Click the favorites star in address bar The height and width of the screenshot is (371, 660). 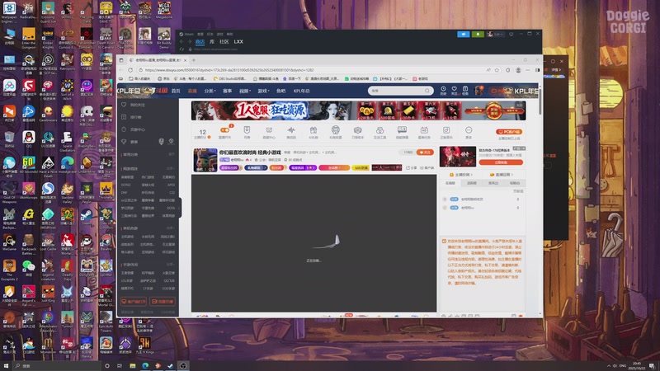click(x=497, y=70)
